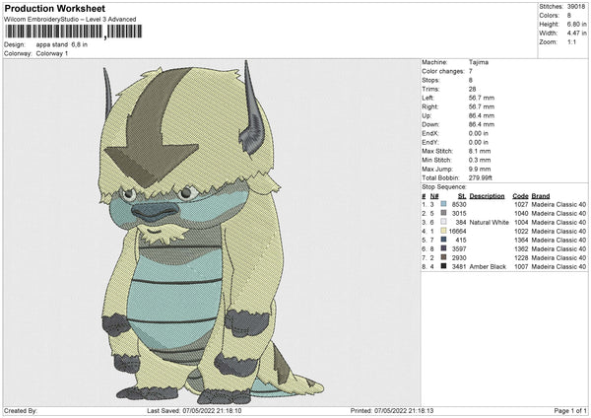
Task: Click stitch count '8530' in stop sequence
Action: (x=459, y=204)
